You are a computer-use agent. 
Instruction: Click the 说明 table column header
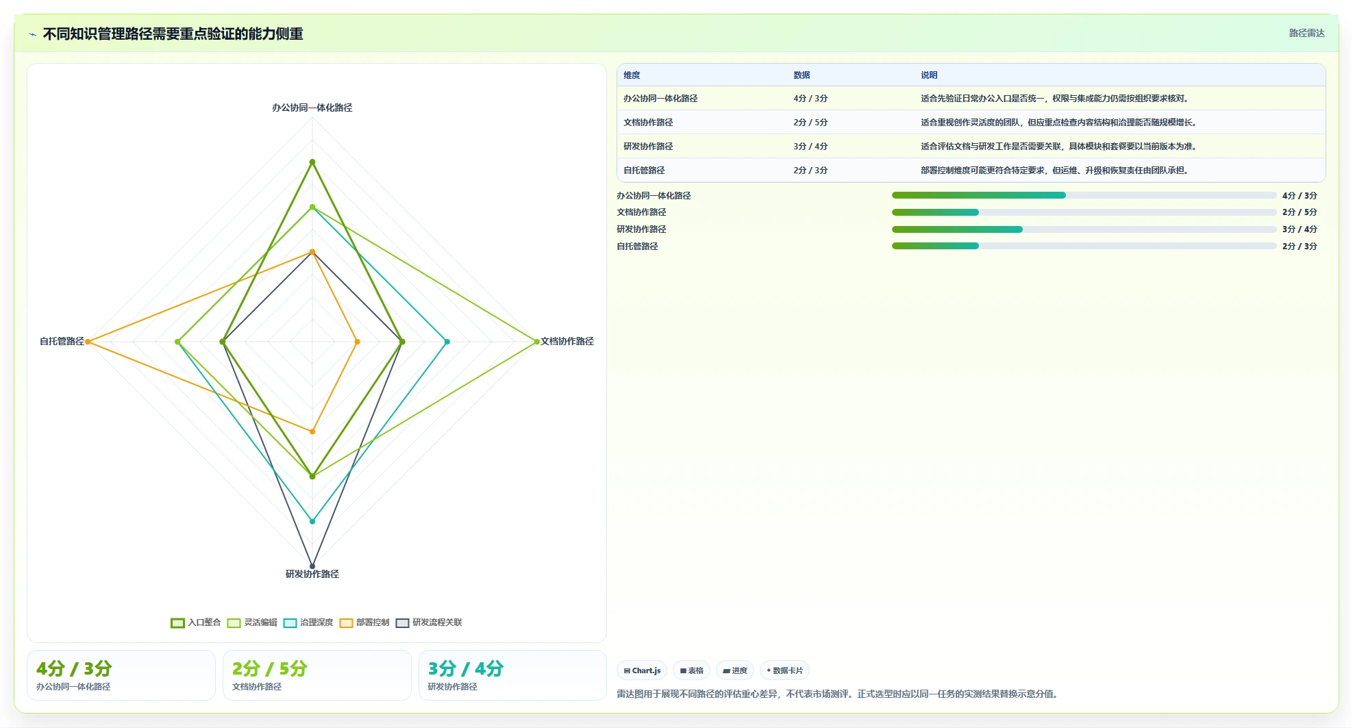[929, 75]
